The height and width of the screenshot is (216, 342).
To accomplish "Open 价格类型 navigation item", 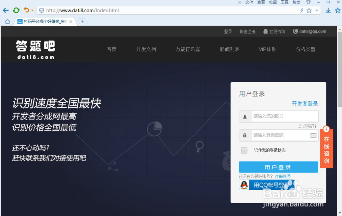I will pyautogui.click(x=305, y=49).
